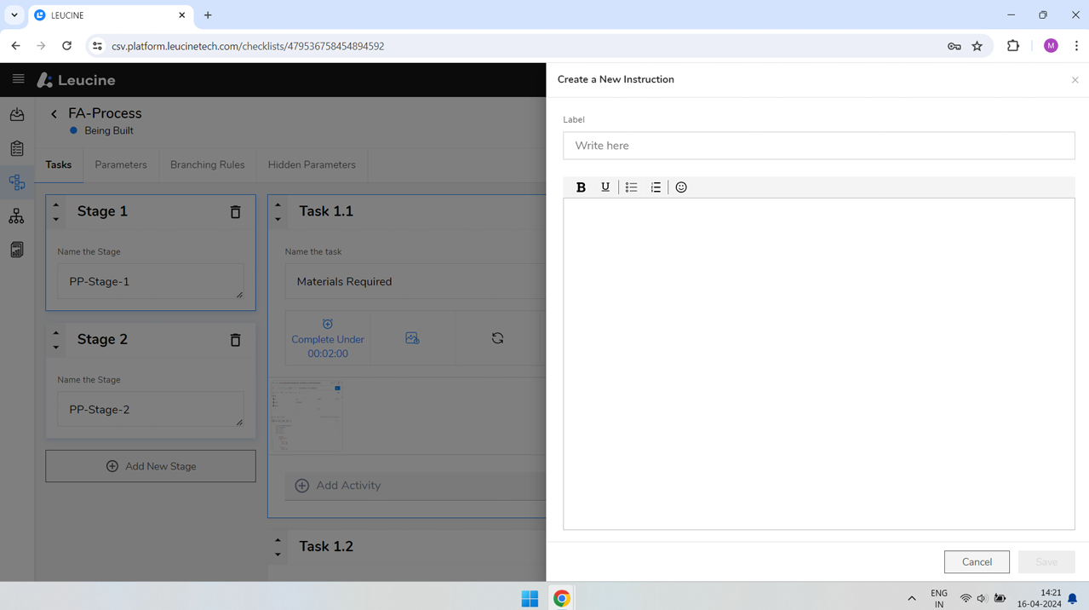The height and width of the screenshot is (610, 1089).
Task: Move Task 1.1 down
Action: tap(278, 219)
